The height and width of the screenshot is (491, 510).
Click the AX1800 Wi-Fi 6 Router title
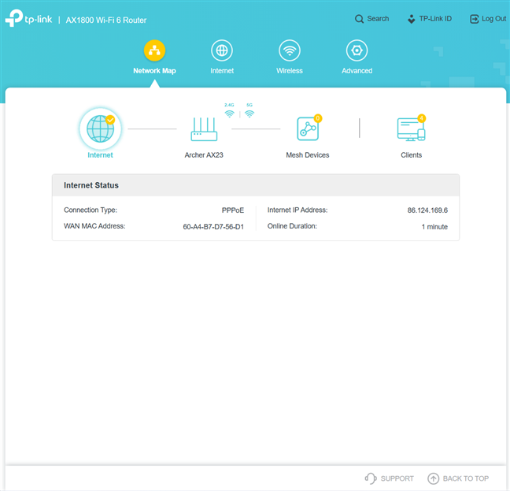(106, 20)
